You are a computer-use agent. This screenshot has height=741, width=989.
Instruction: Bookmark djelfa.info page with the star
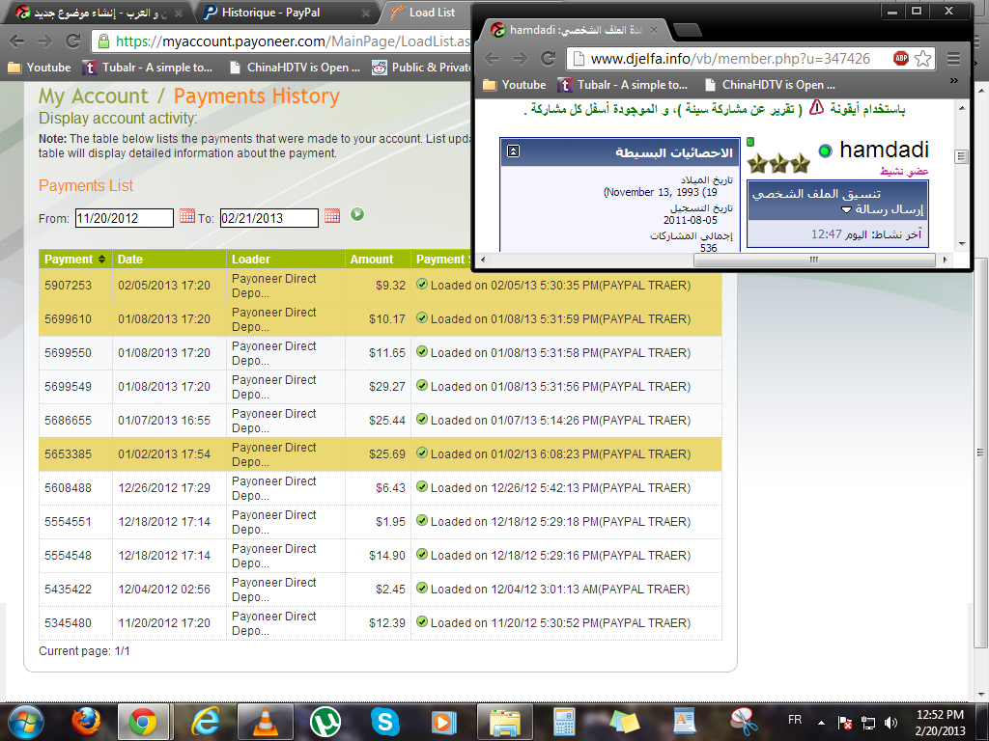[x=922, y=59]
